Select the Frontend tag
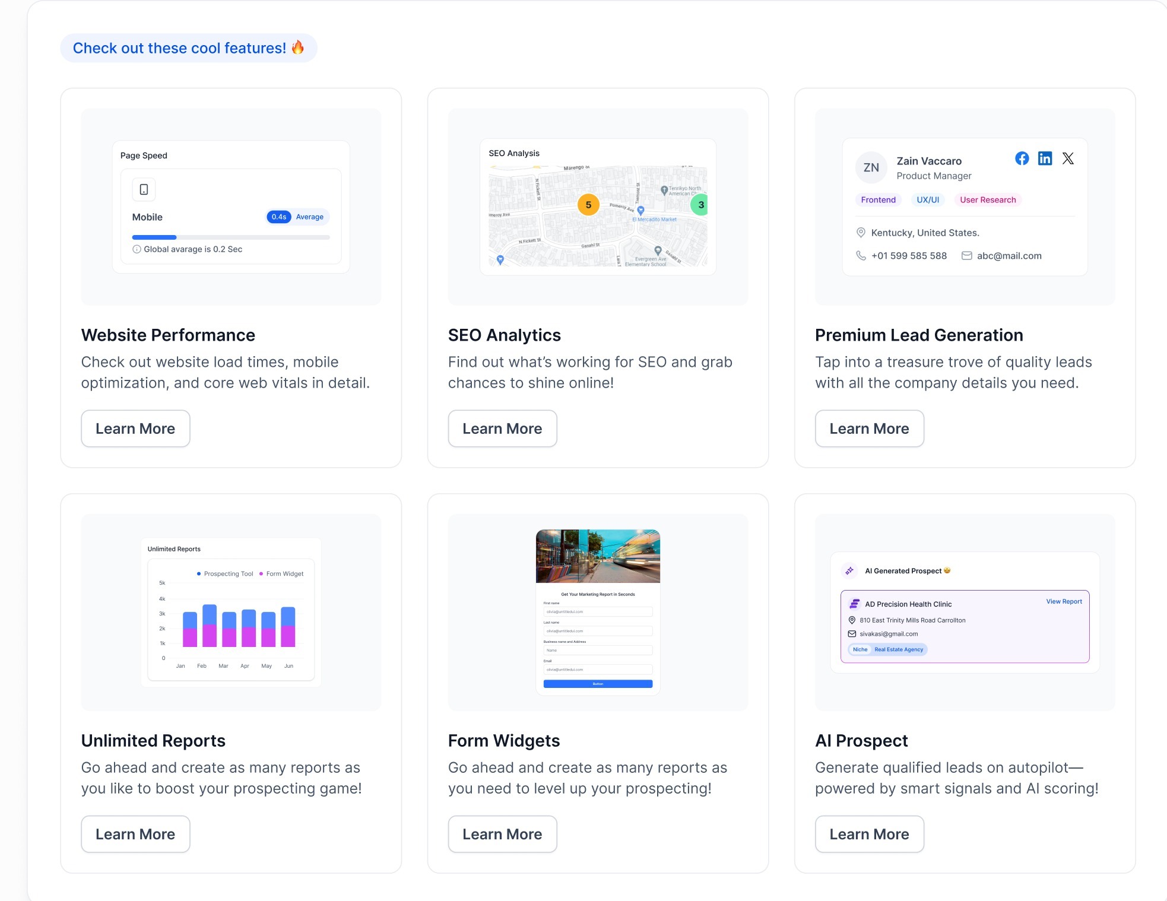This screenshot has height=901, width=1167. pyautogui.click(x=878, y=200)
